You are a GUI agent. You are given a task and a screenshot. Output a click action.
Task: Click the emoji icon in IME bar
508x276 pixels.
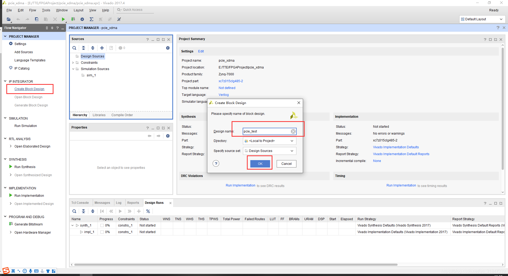click(x=25, y=271)
